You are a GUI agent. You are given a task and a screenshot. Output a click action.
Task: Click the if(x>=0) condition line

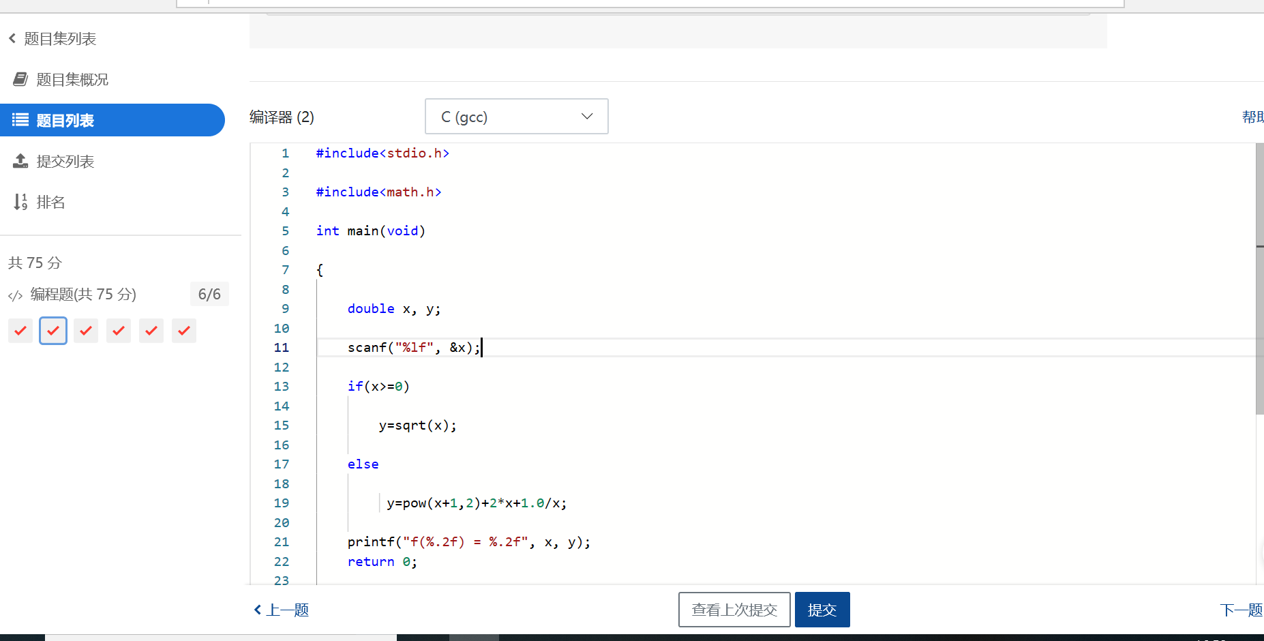coord(378,387)
